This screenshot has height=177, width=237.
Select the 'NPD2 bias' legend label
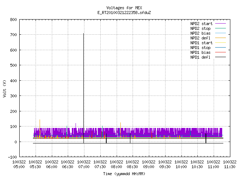(x=200, y=33)
